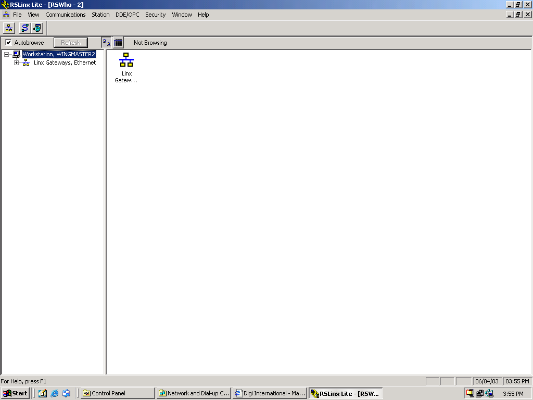Click the RSWho network browse toolbar icon
Screen dimensions: 533x400
(x=9, y=28)
